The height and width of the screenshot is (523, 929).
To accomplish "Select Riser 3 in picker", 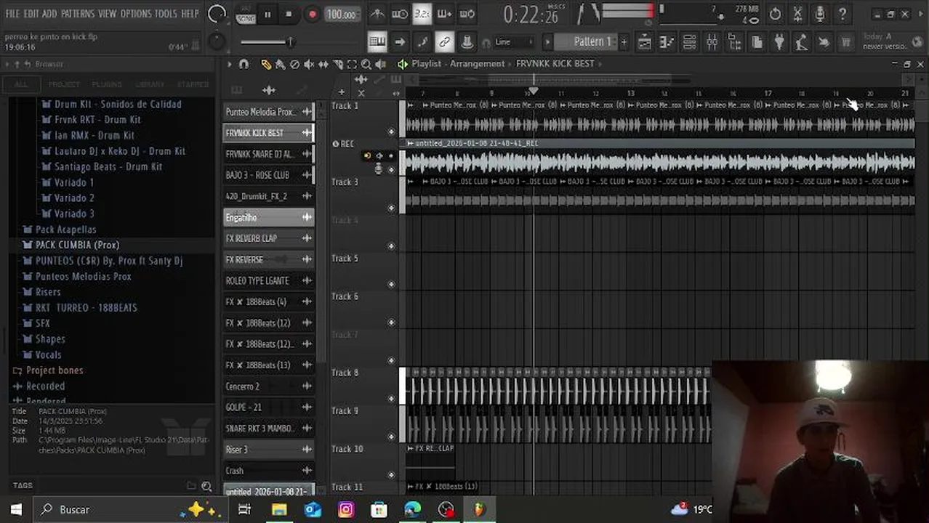I will (268, 450).
